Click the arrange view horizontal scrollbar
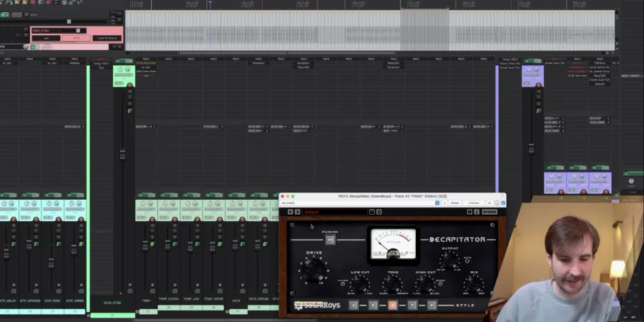This screenshot has width=644, height=322. click(x=287, y=53)
